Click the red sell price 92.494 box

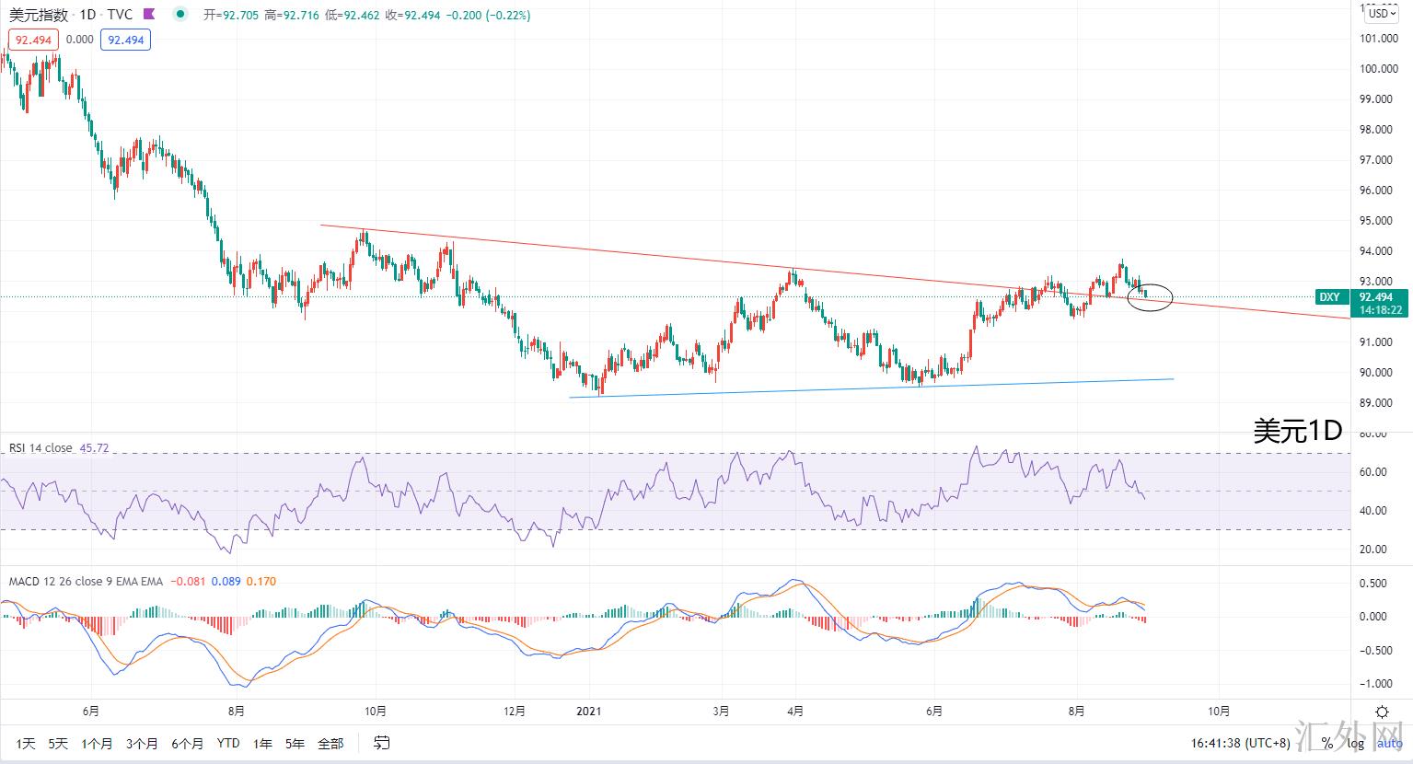tap(34, 40)
